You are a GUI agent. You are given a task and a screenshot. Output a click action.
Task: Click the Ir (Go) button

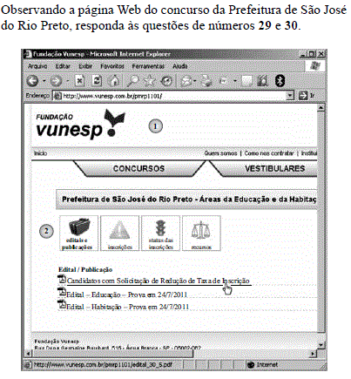306,95
